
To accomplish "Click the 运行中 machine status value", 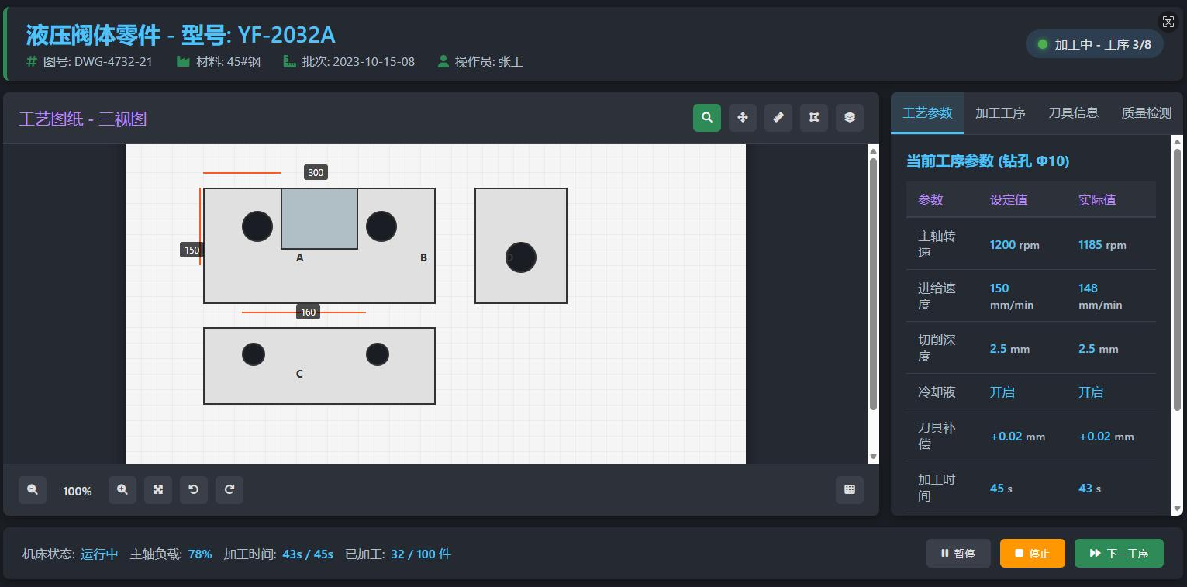I will pos(99,554).
